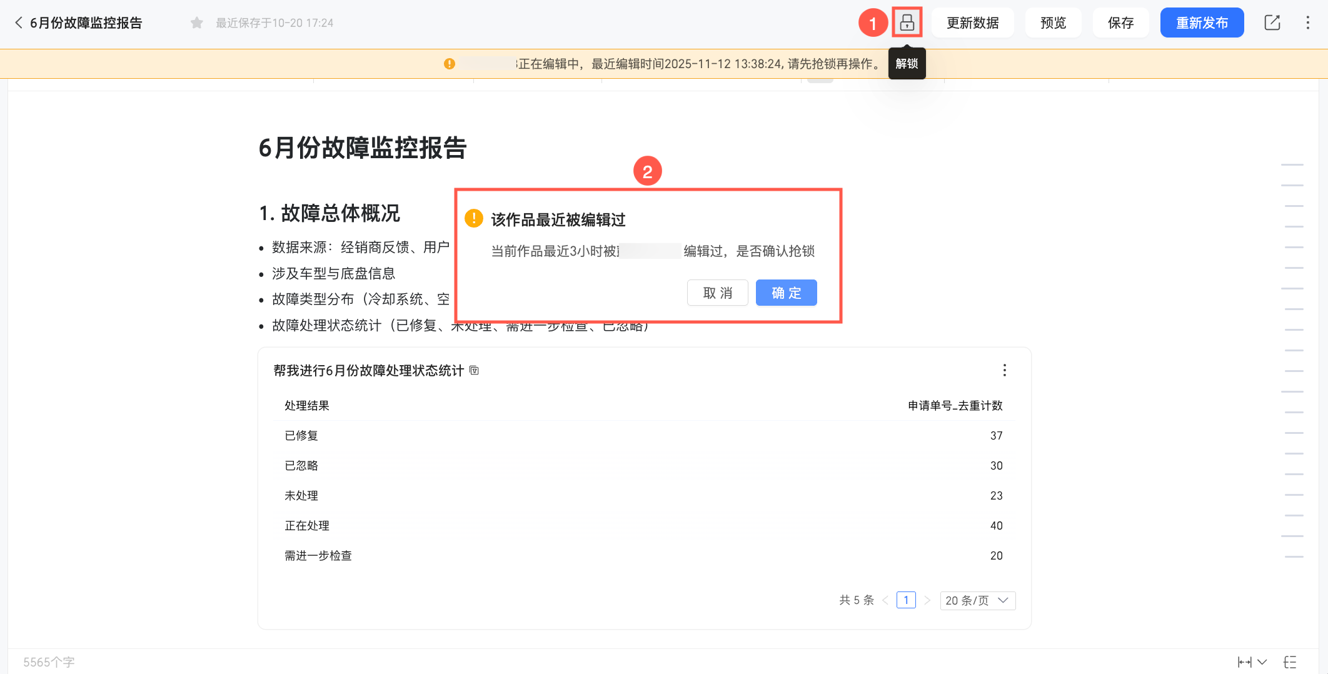The image size is (1328, 674).
Task: Click the heading 1. 故障总体概况
Action: point(329,213)
